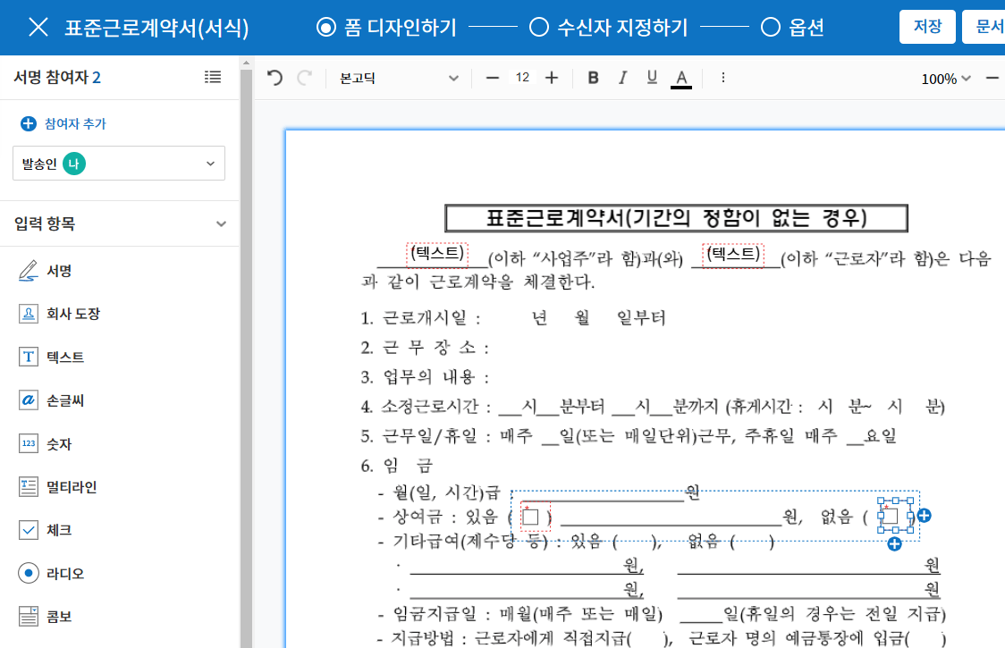
Task: Open the 본고딕 font dropdown
Action: click(x=399, y=78)
